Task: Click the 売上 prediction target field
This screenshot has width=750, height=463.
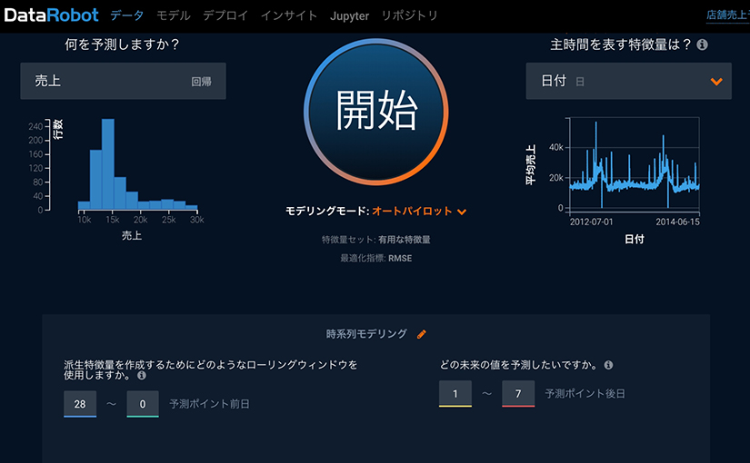Action: tap(123, 81)
